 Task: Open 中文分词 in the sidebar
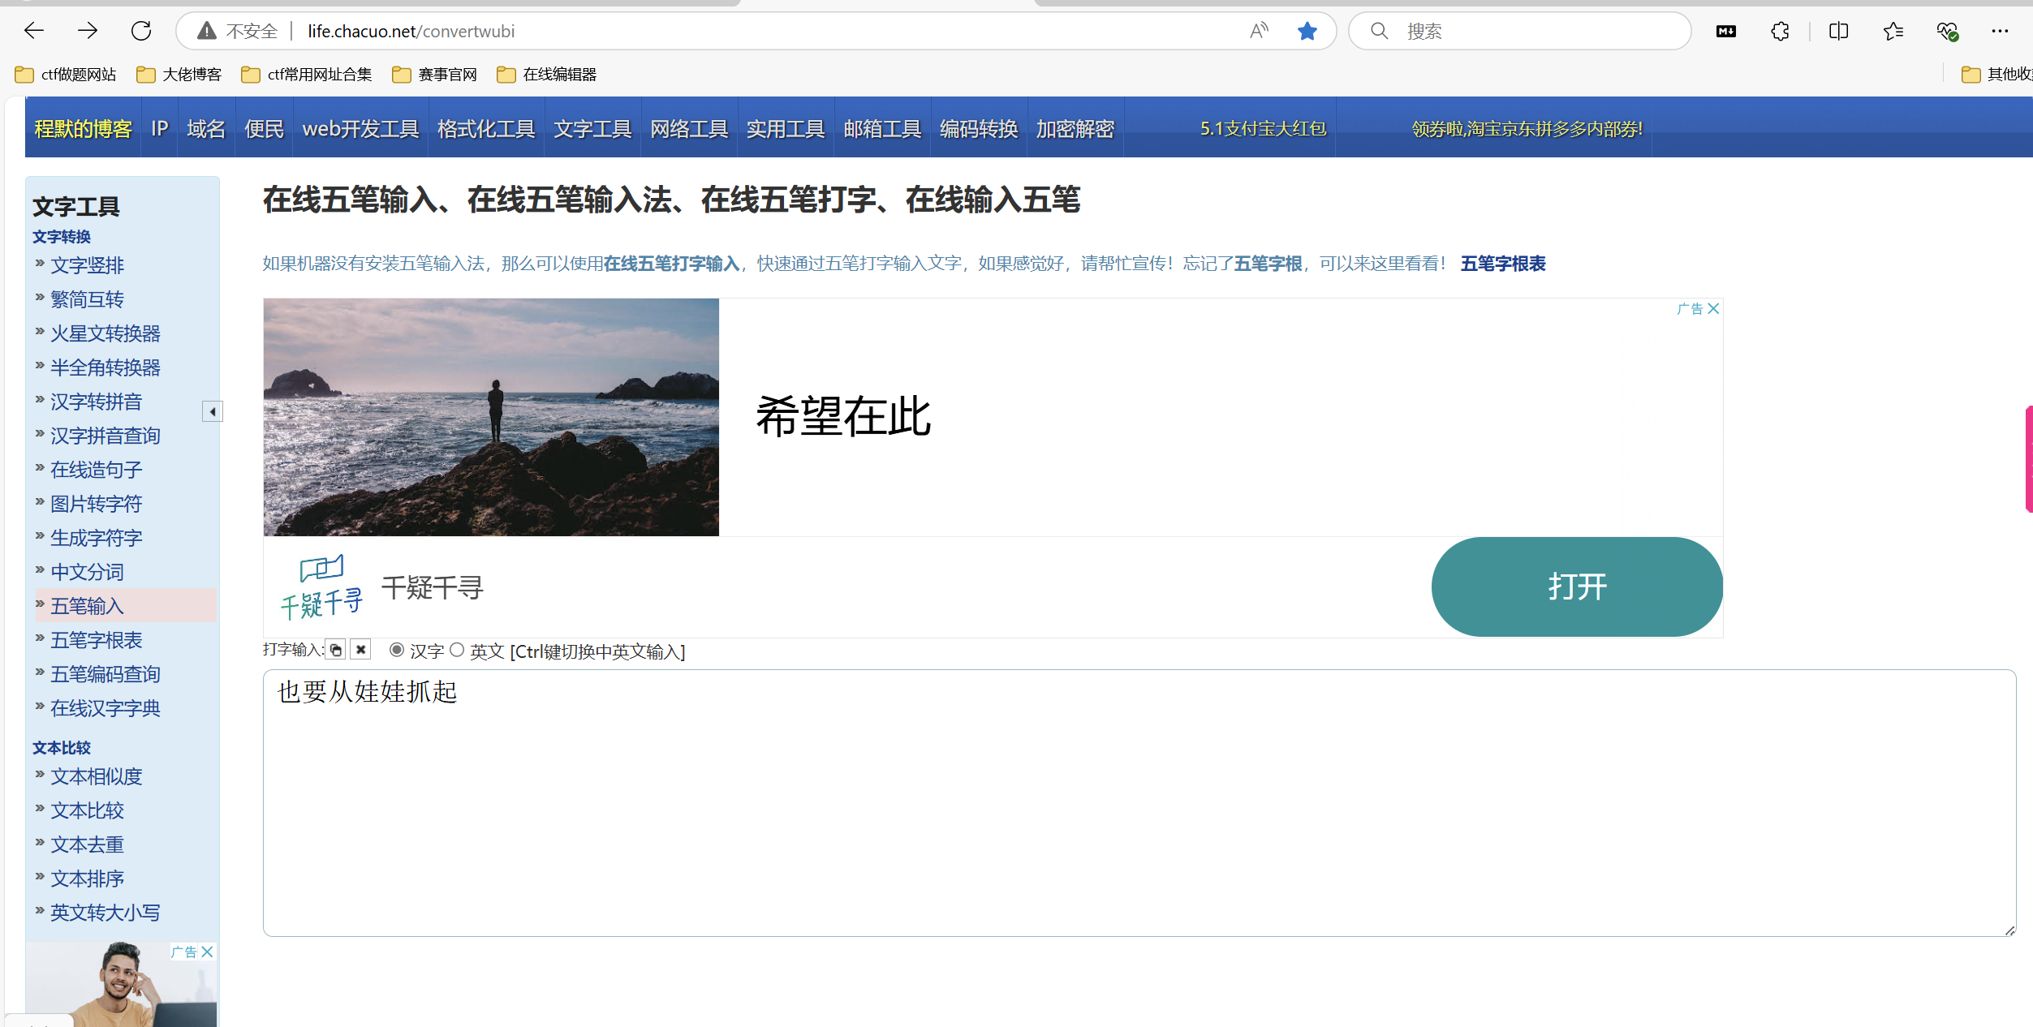(87, 572)
